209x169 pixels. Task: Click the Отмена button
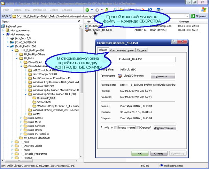159,153
